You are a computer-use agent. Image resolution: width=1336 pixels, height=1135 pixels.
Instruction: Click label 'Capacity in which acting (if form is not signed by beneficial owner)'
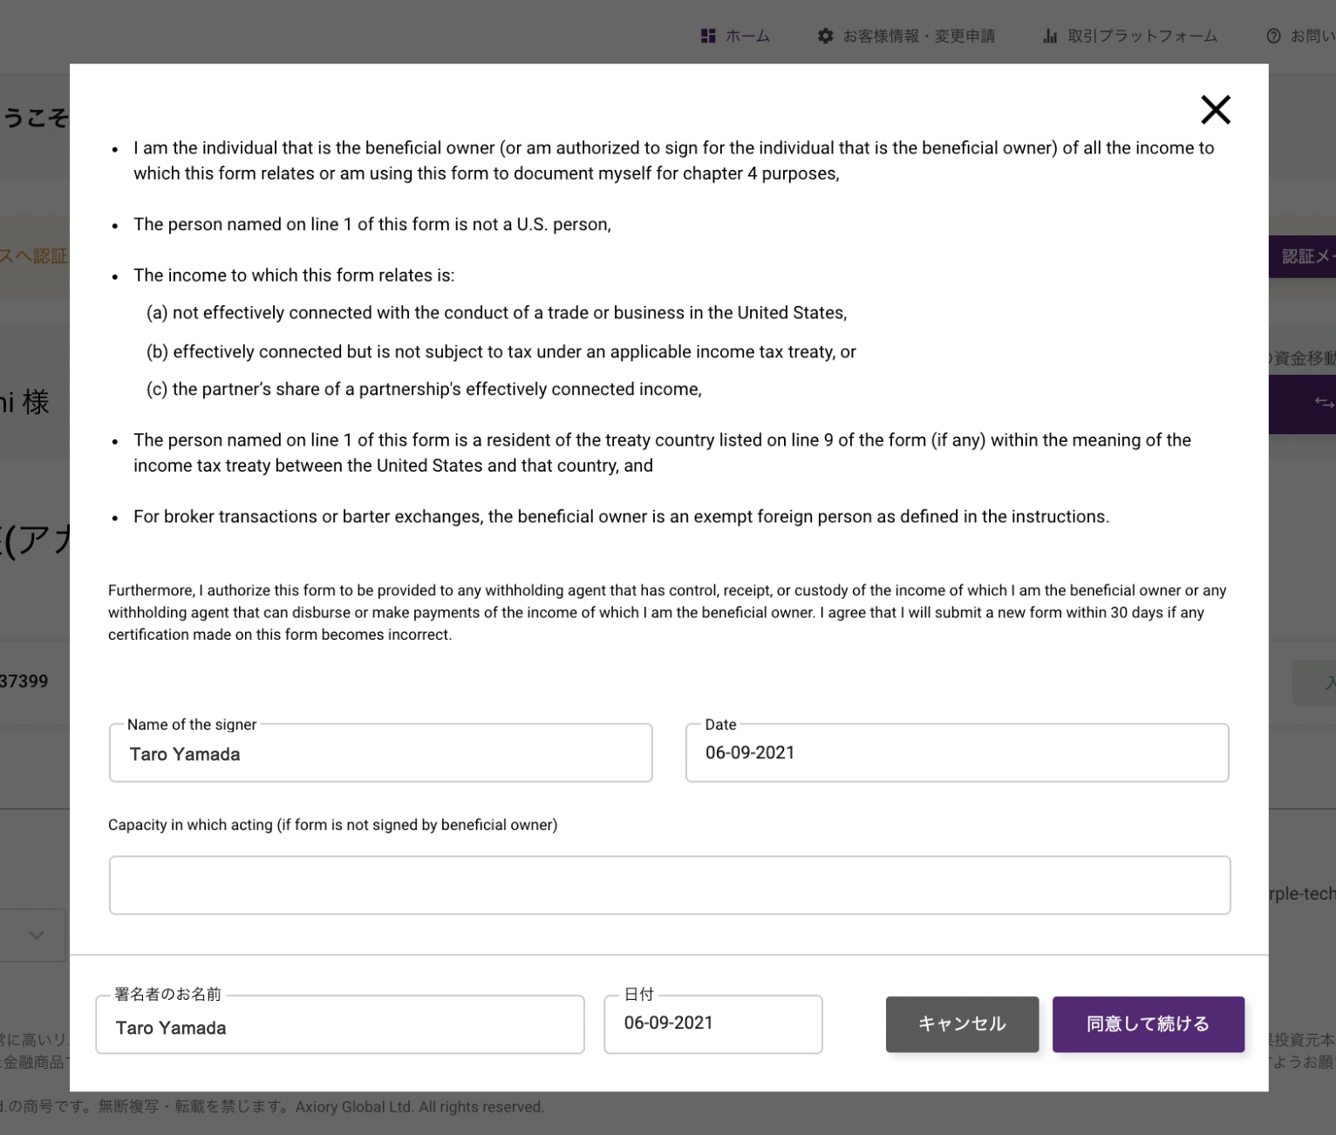click(x=332, y=825)
